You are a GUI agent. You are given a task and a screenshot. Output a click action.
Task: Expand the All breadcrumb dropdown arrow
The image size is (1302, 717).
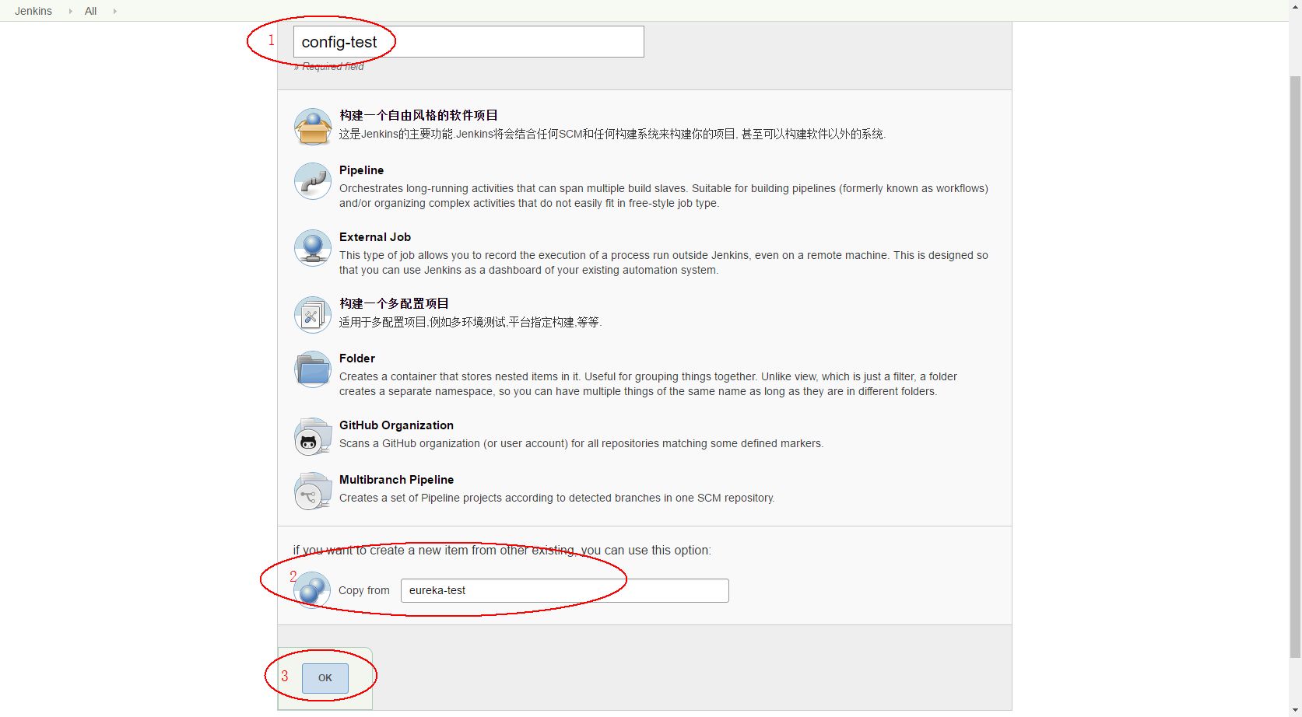tap(114, 11)
